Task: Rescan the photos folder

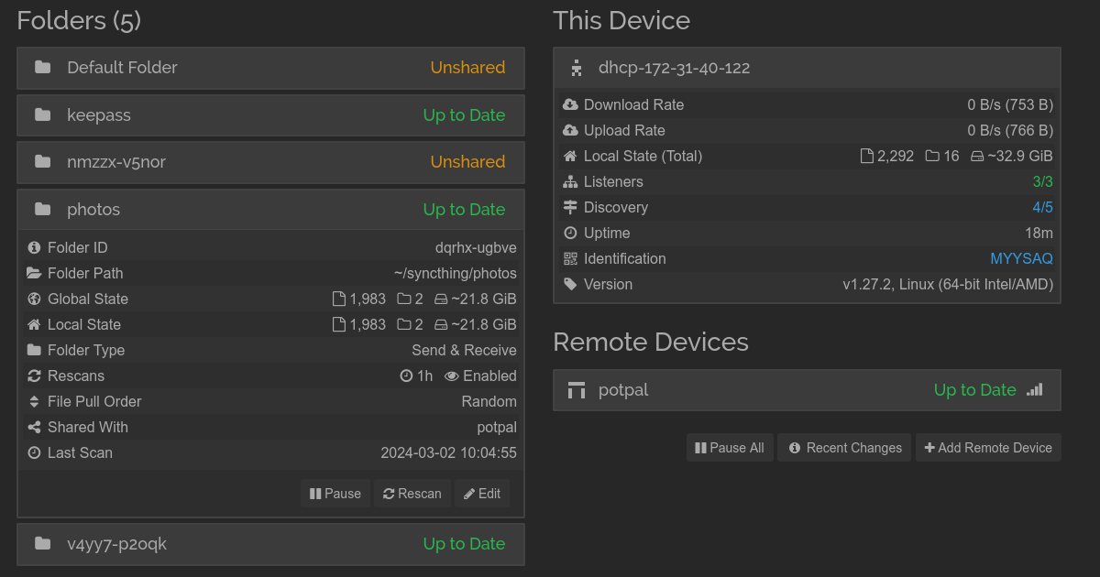Action: (412, 494)
